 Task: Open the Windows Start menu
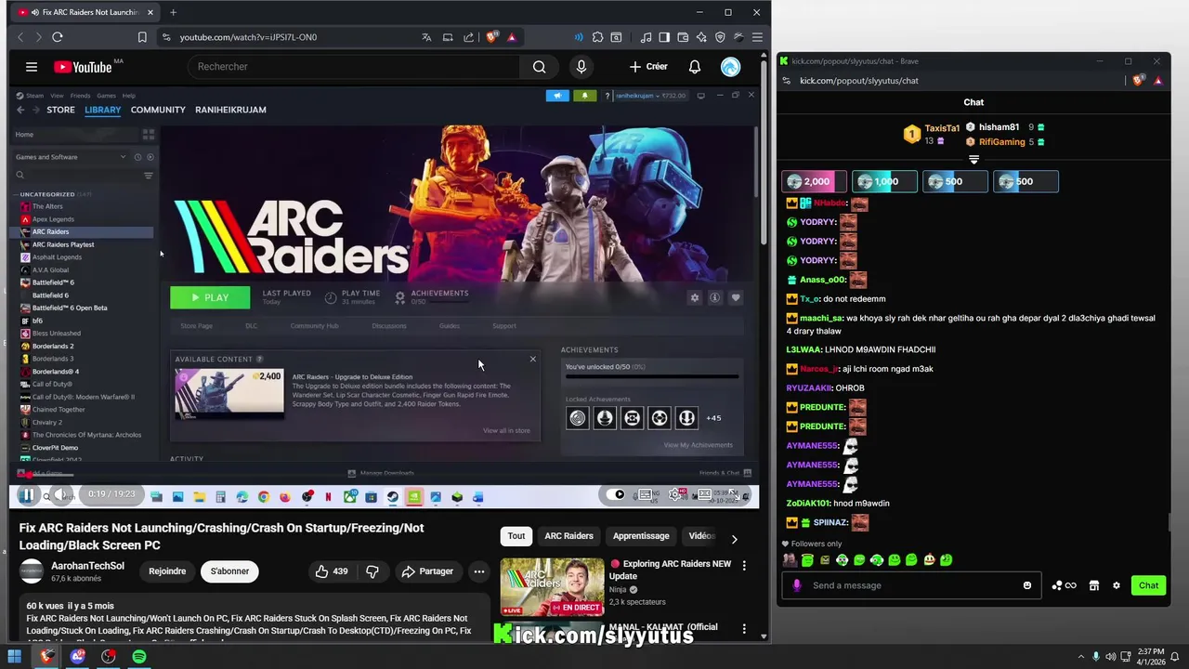(15, 657)
